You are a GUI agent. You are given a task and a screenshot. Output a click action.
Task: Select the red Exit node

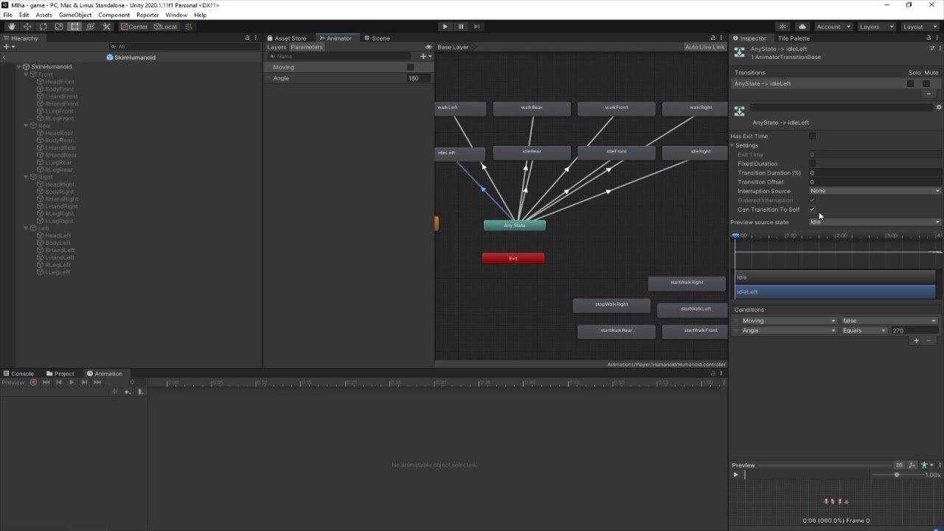513,258
